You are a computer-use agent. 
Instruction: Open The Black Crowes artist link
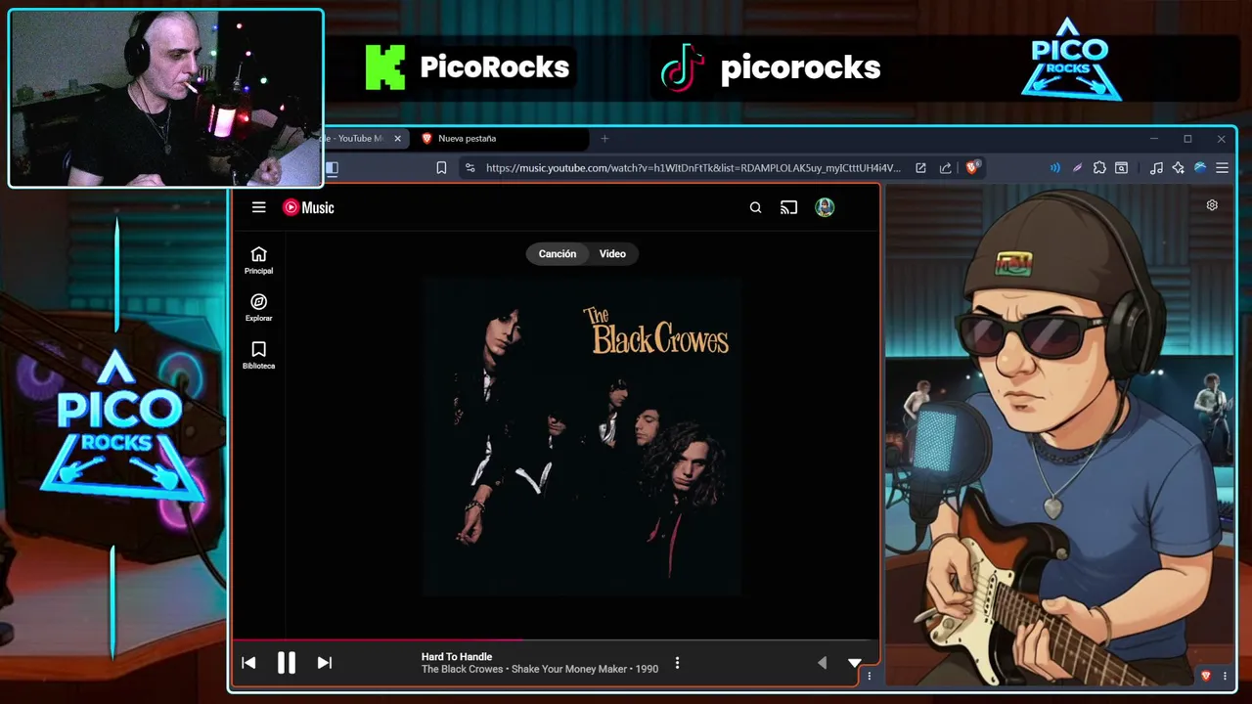pyautogui.click(x=462, y=669)
